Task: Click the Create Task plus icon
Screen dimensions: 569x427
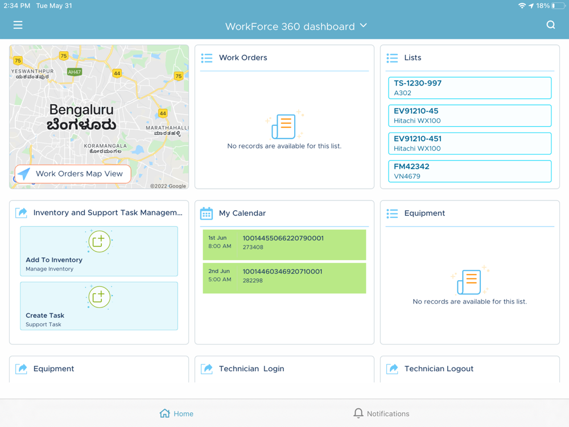Action: coord(99,297)
